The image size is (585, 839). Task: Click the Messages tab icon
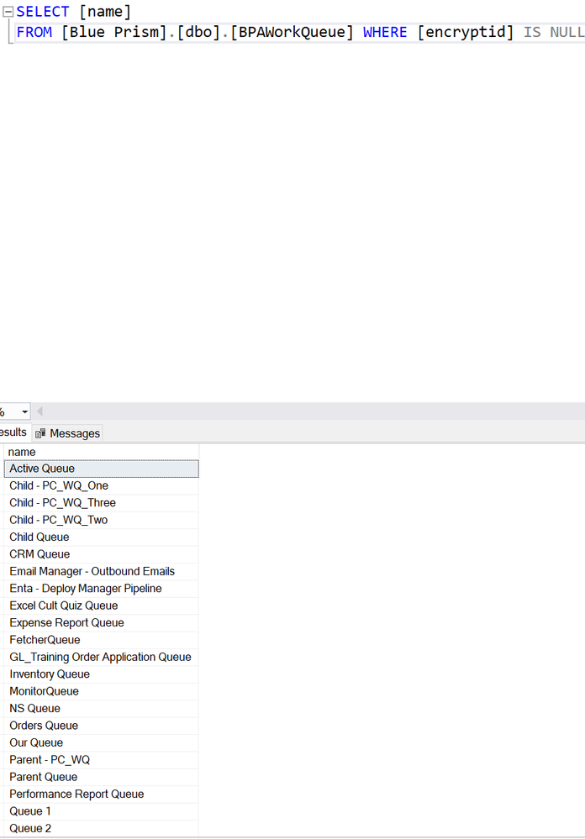click(x=40, y=433)
